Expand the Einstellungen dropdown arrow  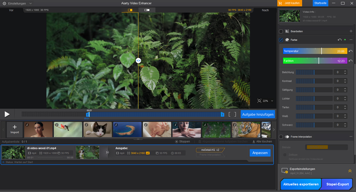click(31, 3)
